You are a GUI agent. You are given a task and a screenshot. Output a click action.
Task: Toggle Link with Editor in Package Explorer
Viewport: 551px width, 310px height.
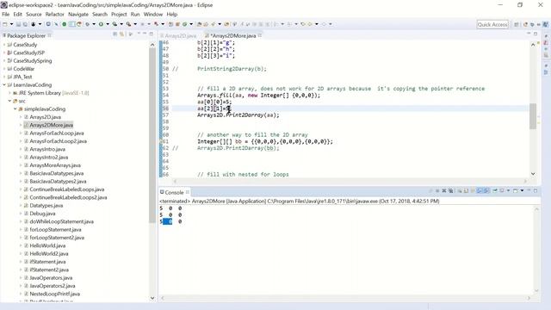click(x=121, y=34)
